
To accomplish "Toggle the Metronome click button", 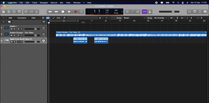I will (x=150, y=12).
